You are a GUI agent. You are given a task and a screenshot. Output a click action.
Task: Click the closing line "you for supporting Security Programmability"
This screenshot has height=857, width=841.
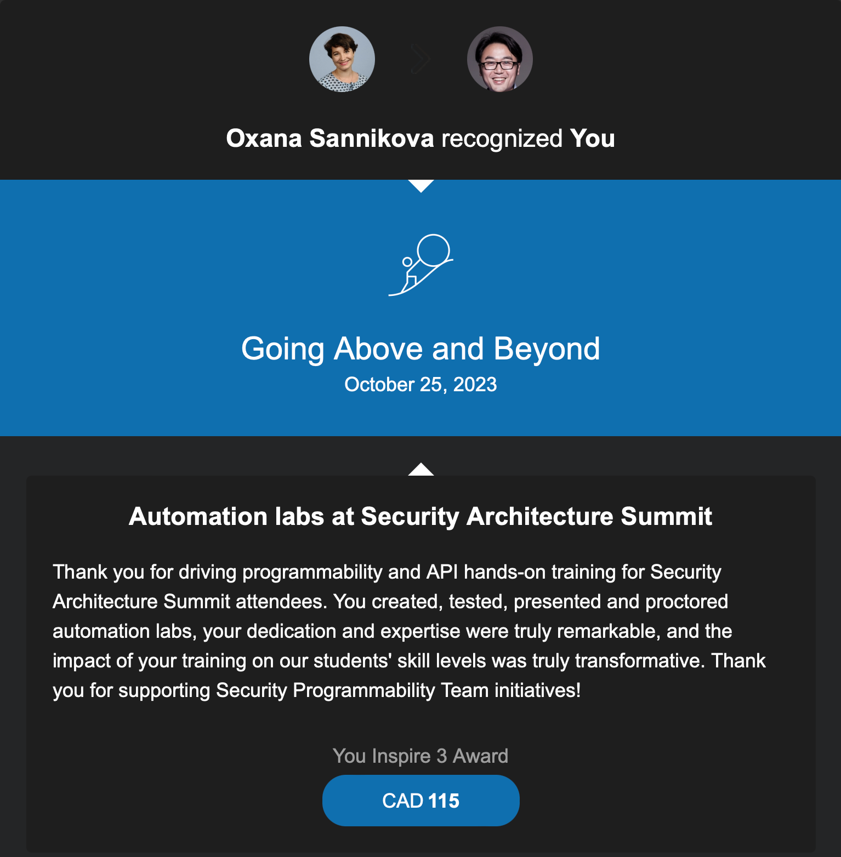(x=316, y=690)
